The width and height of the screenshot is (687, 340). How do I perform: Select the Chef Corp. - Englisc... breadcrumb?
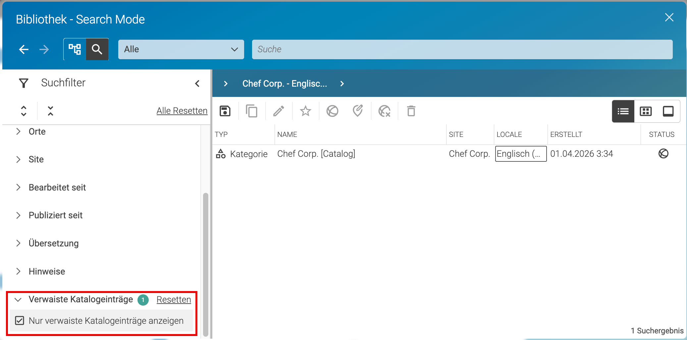(x=285, y=84)
